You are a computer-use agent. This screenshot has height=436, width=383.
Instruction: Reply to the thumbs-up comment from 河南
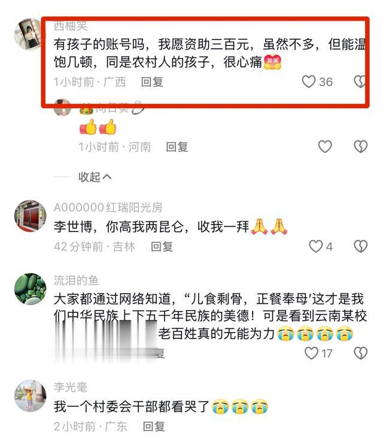pos(177,147)
